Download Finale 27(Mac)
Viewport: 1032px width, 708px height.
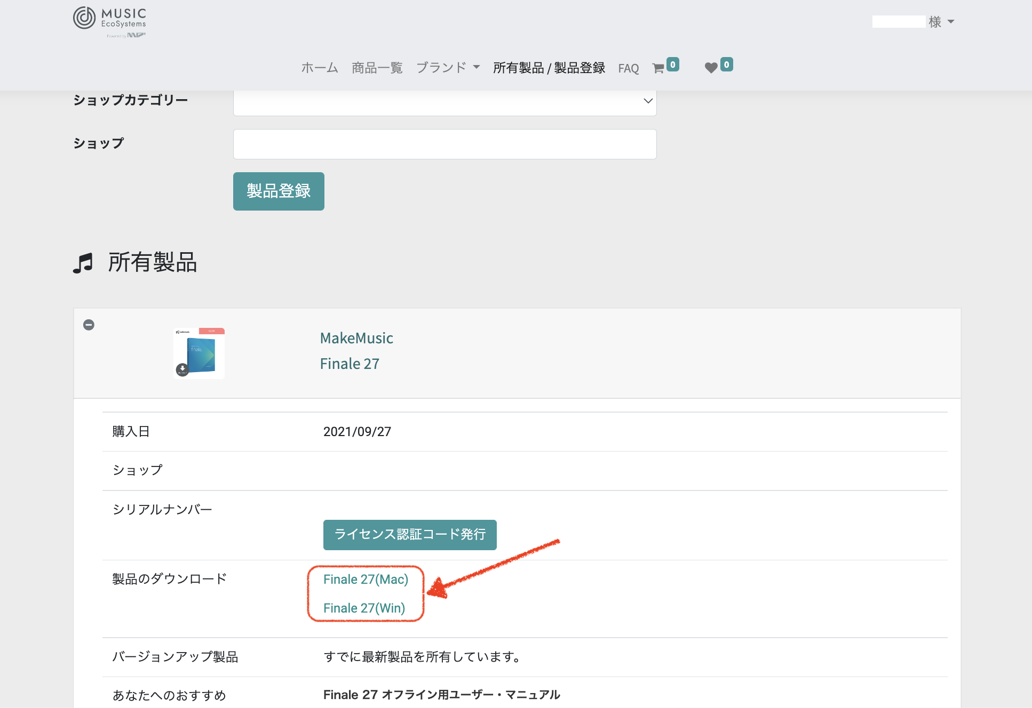click(366, 580)
